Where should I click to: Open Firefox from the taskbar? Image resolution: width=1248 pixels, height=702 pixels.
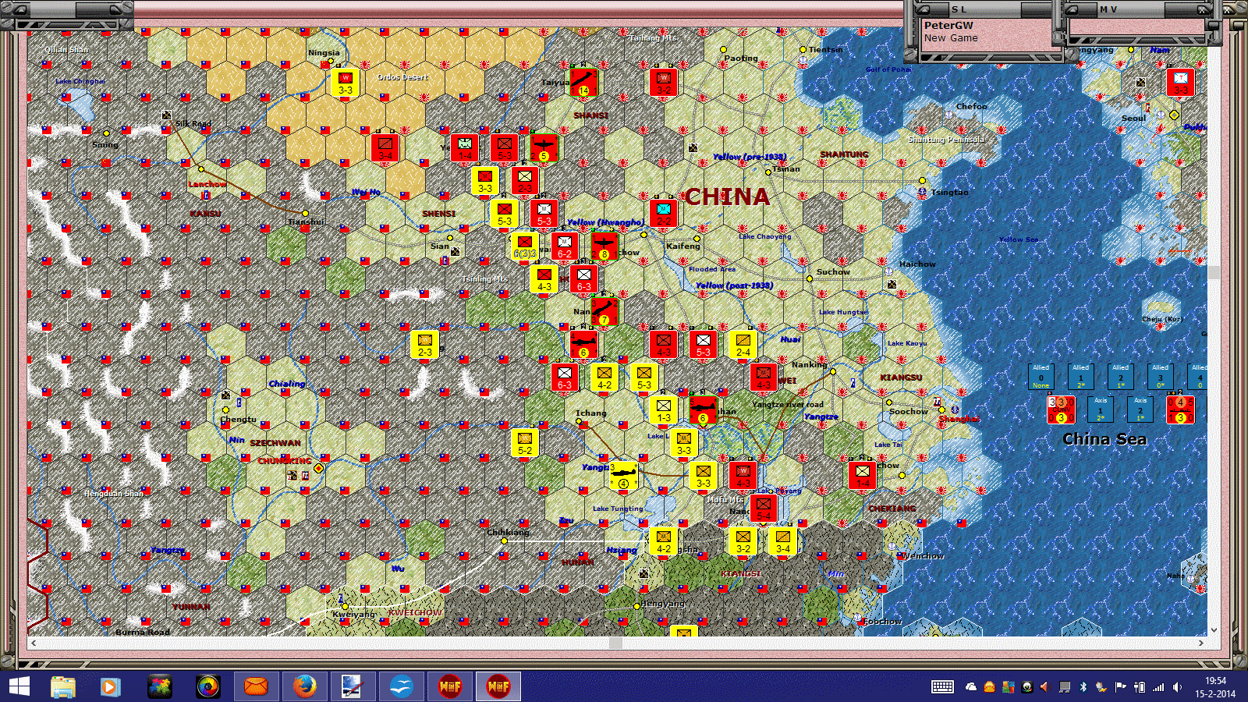point(304,686)
